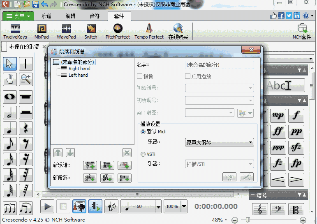Select the hand pan tool

[10, 79]
